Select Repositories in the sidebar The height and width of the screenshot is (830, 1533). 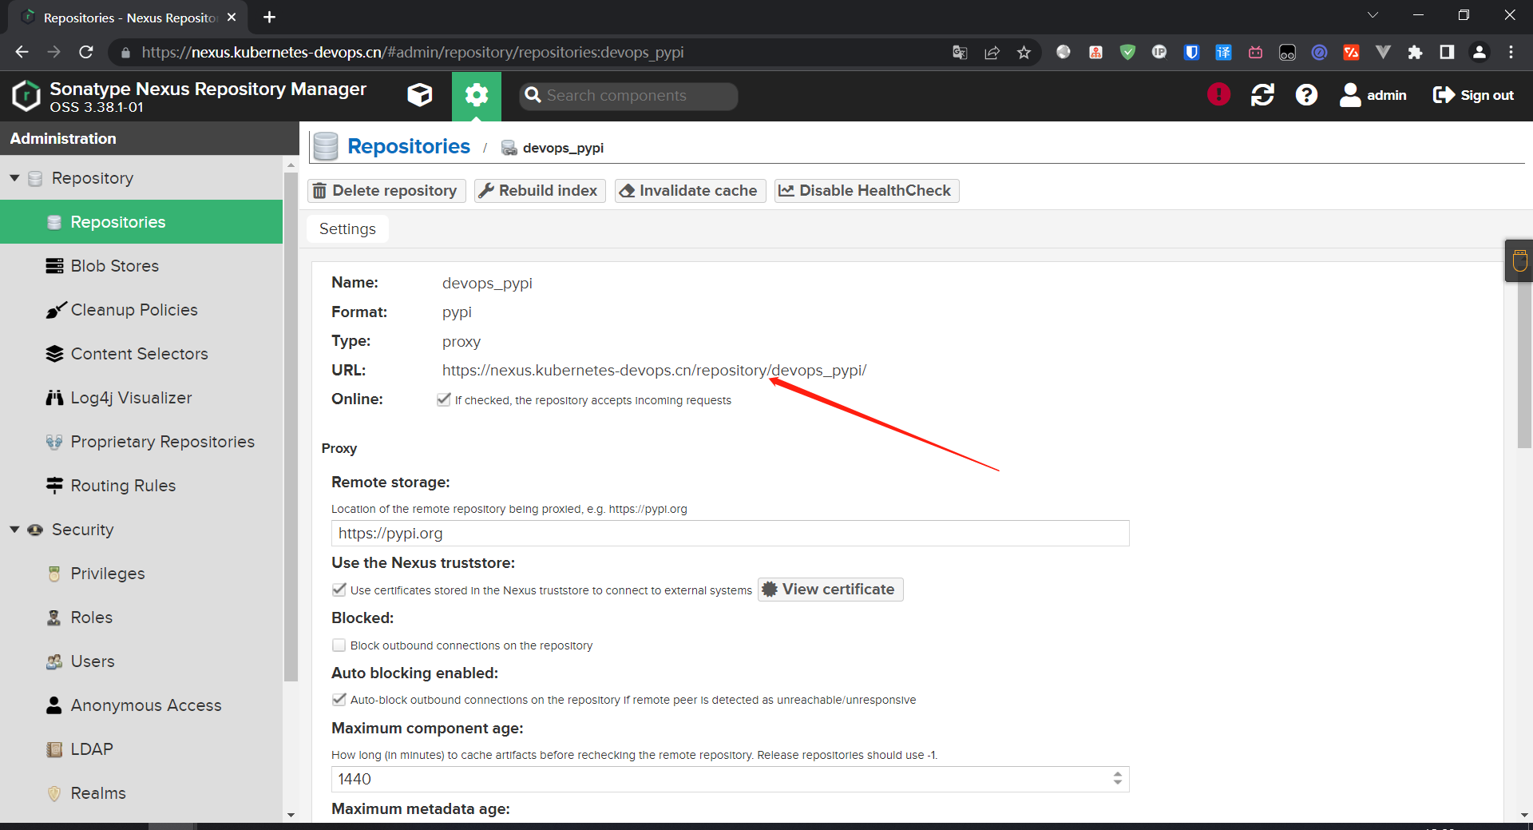[x=141, y=222]
